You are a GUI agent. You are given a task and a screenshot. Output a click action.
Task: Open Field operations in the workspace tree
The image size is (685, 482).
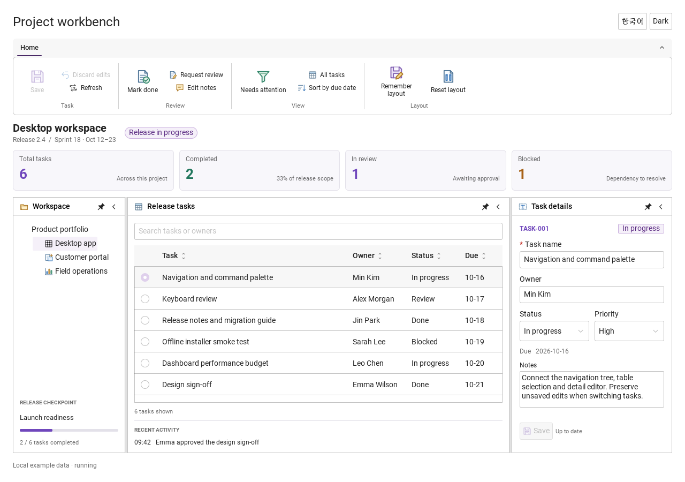[x=76, y=271]
